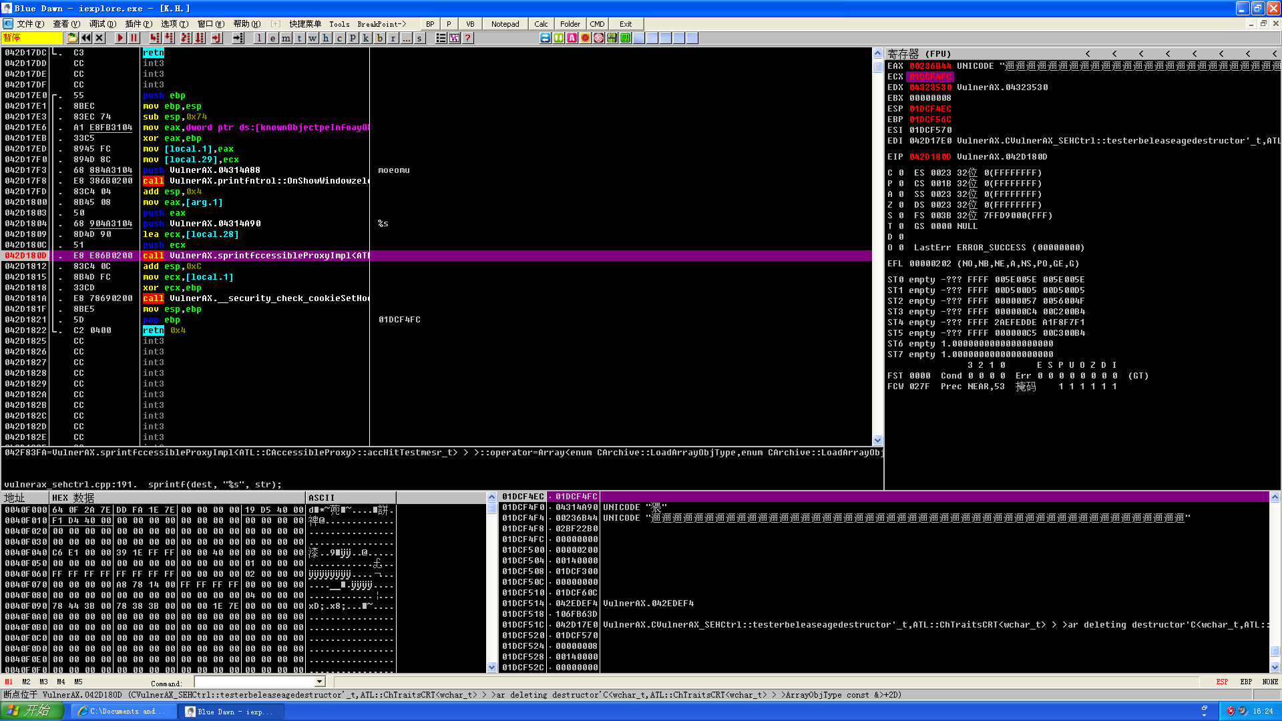Click the pink 'A' plugin icon
The image size is (1282, 721).
(x=572, y=38)
